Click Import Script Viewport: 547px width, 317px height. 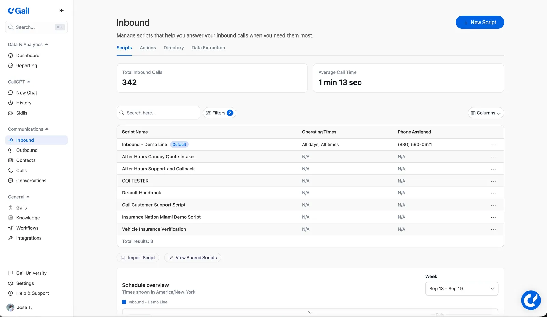pyautogui.click(x=138, y=258)
